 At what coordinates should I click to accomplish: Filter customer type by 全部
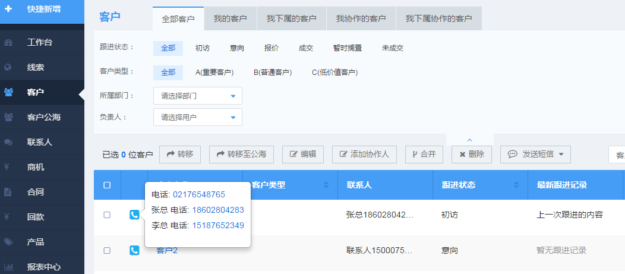(168, 73)
